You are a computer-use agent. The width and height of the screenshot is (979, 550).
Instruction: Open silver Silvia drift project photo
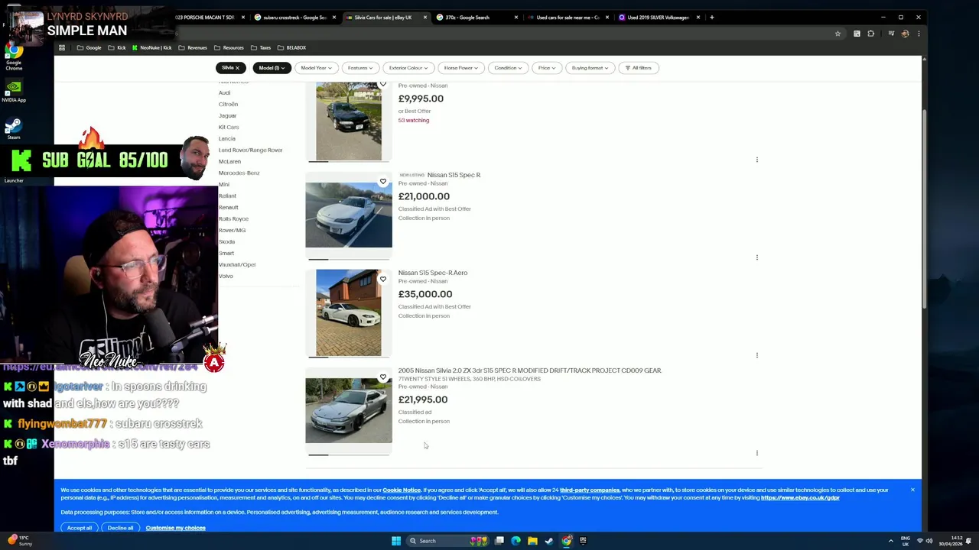coord(349,410)
